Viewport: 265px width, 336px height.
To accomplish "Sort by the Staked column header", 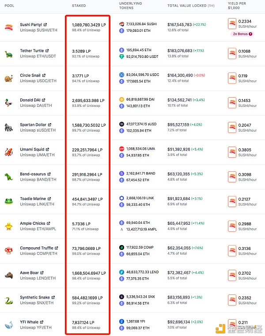I will [x=79, y=6].
